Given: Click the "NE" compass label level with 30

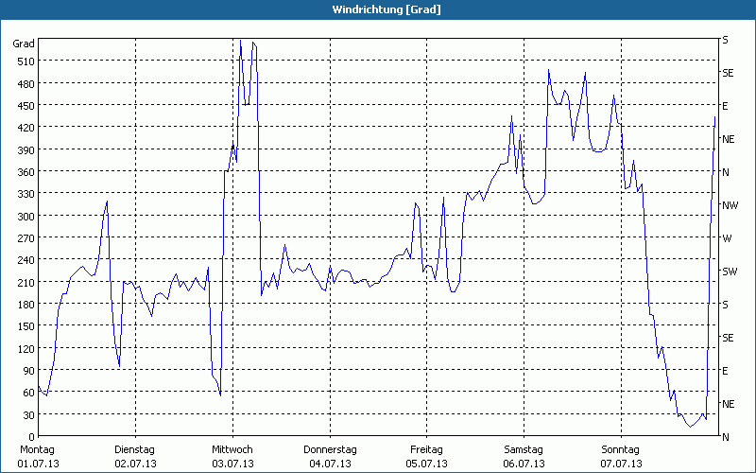Looking at the screenshot, I should (x=728, y=404).
